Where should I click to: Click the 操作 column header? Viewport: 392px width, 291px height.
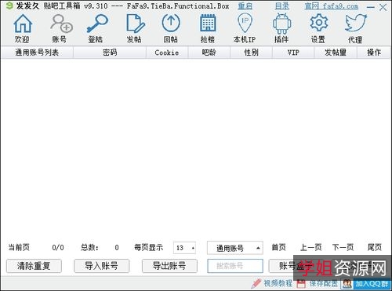pyautogui.click(x=374, y=53)
